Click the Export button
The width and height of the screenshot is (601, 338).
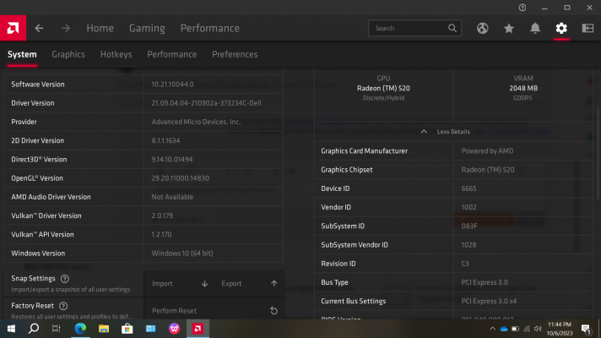pos(248,284)
